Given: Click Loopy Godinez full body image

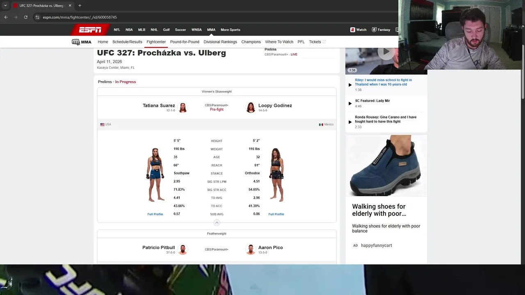Looking at the screenshot, I should (x=276, y=175).
